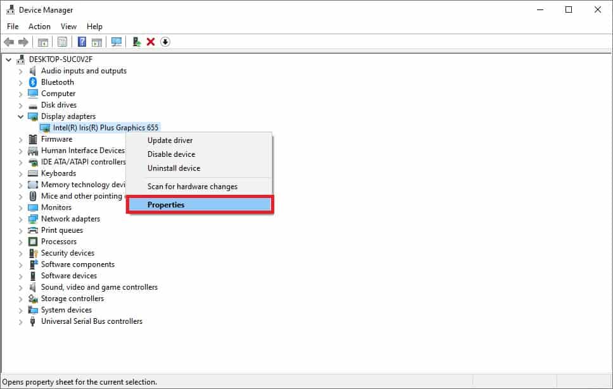Expand the Bluetooth category chevron
This screenshot has width=613, height=389.
coord(20,82)
